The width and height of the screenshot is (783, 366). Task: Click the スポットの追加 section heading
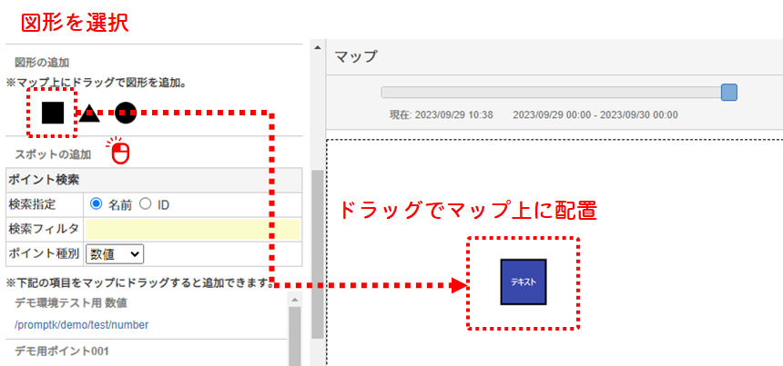tap(53, 154)
